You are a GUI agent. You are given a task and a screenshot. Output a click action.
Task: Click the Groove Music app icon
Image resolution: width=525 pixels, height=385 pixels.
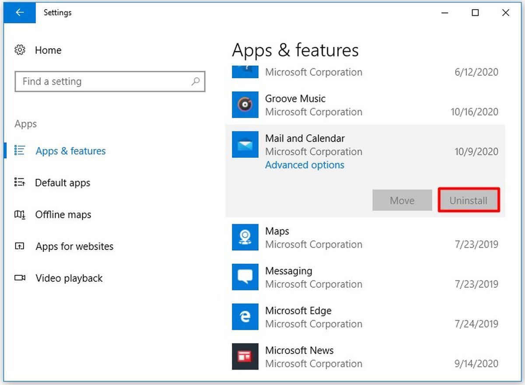(245, 104)
